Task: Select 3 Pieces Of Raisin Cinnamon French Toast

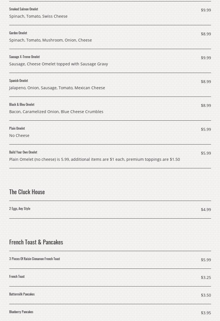Action: click(x=34, y=259)
